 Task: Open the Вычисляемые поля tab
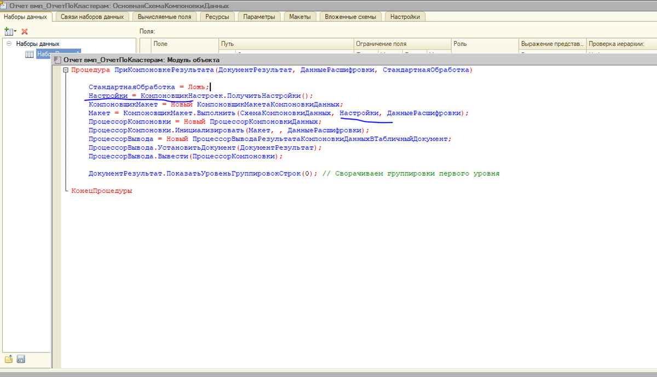[x=165, y=17]
